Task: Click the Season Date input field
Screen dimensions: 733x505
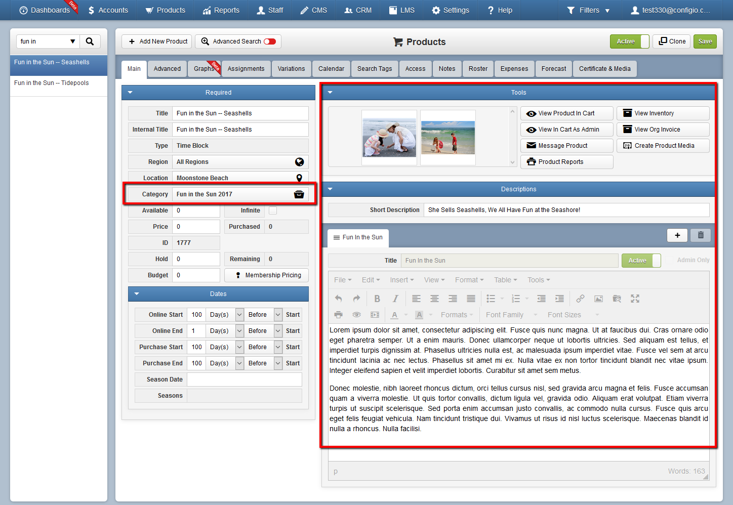Action: (x=245, y=380)
